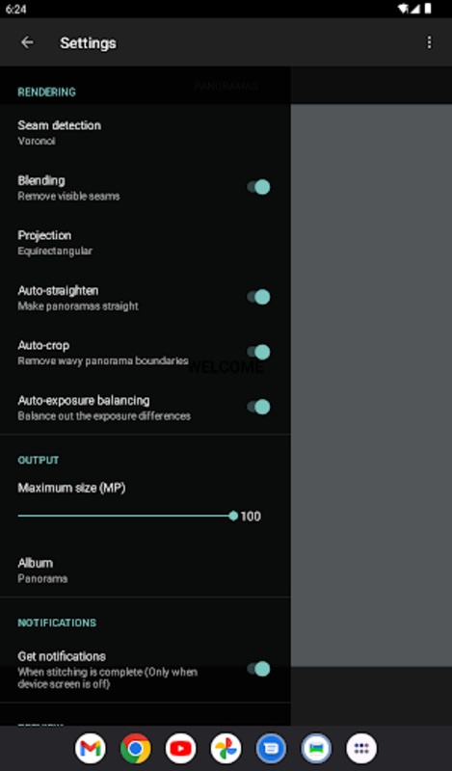Screen dimensions: 452x771
Task: Turn off Auto-straighten switch
Action: (x=258, y=297)
